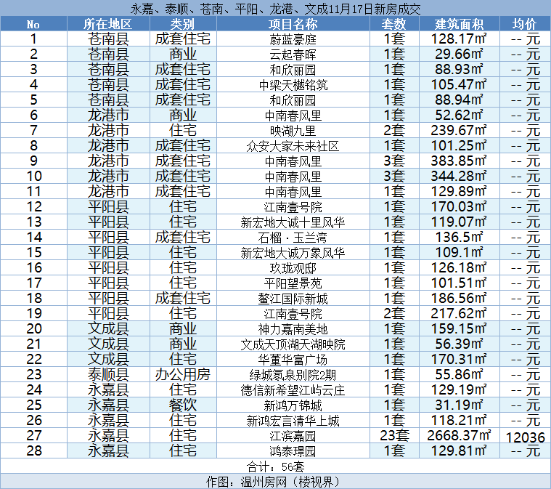
Task: Click project name 绿城氡泉别院2期
Action: pyautogui.click(x=293, y=375)
